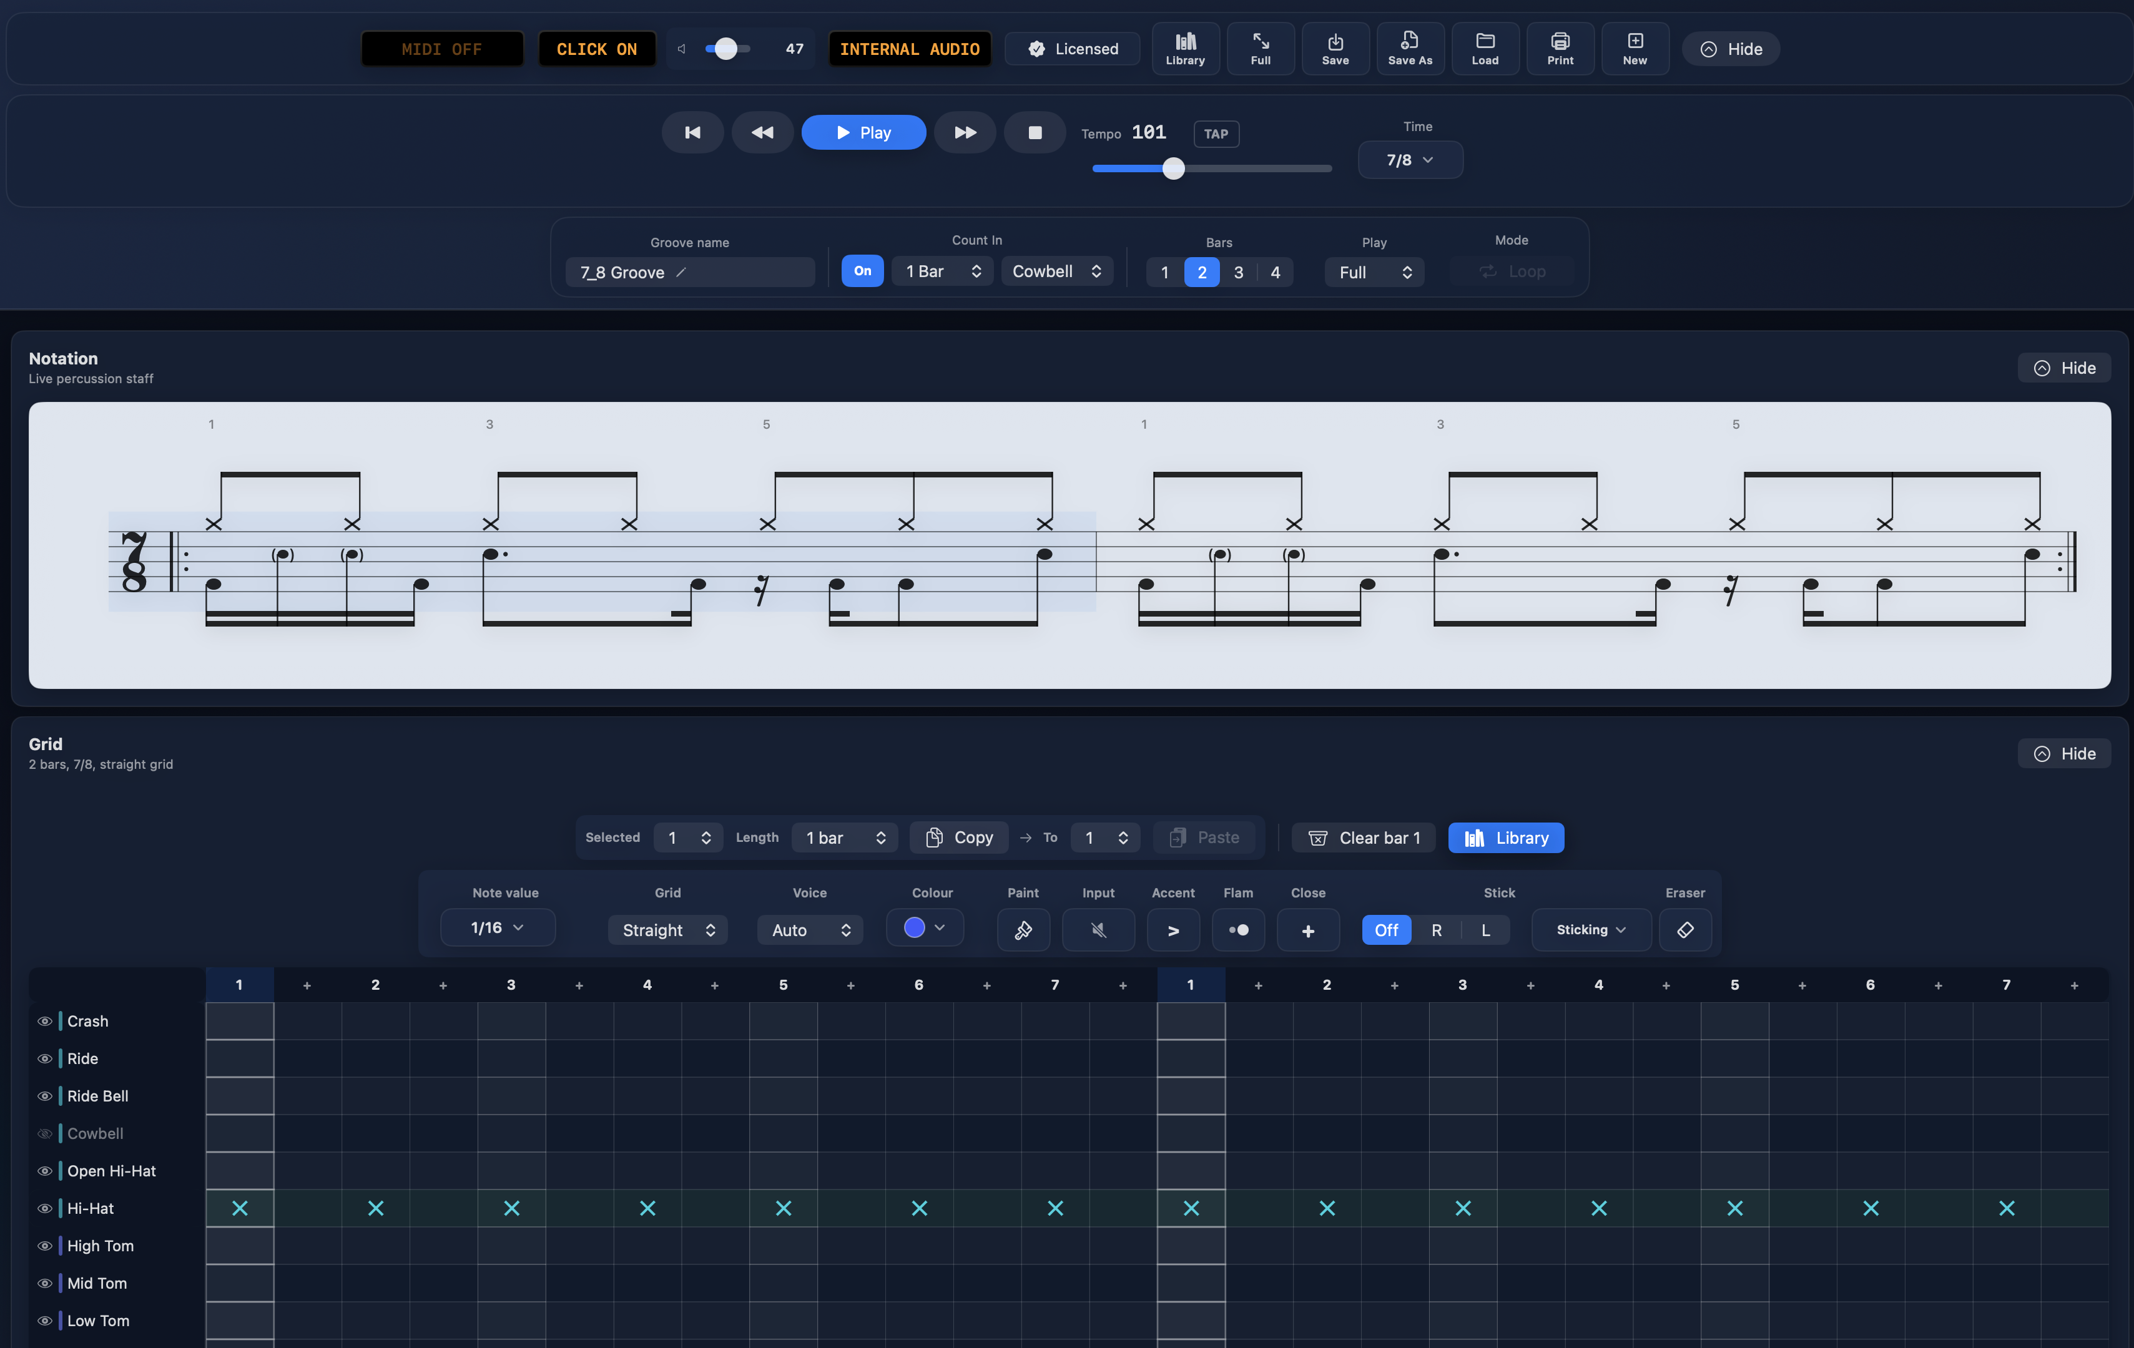Switch to Full screen view

(x=1260, y=49)
